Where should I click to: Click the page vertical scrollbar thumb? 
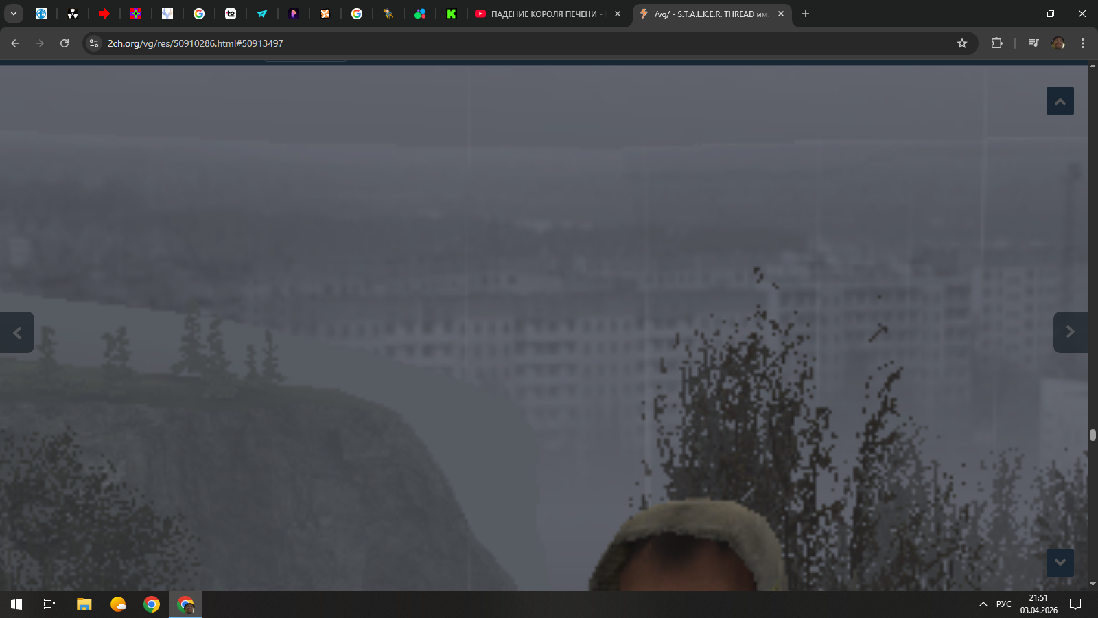coord(1093,435)
